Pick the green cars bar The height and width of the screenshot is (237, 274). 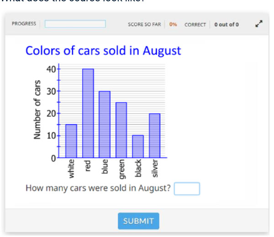click(121, 130)
